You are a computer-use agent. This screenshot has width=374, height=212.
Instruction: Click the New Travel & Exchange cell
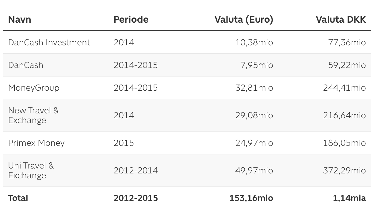click(x=33, y=115)
